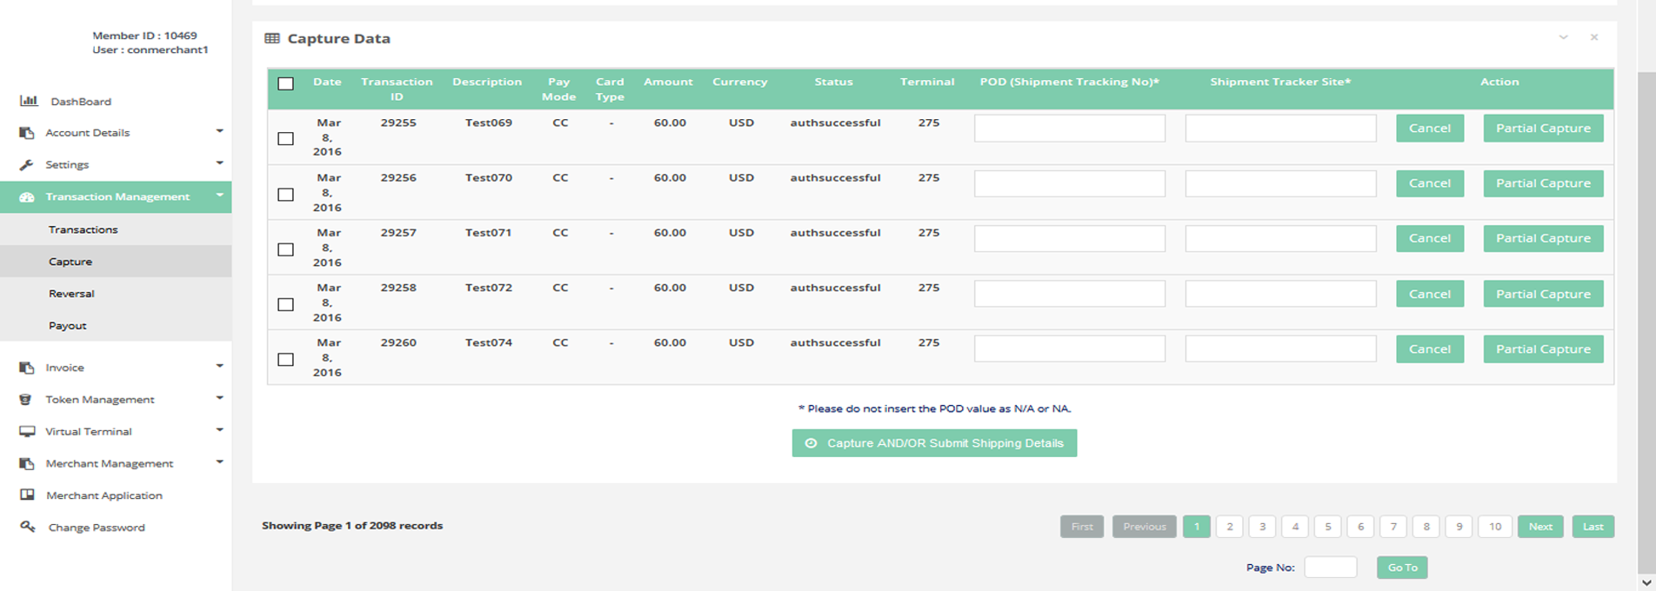Click Partial Capture for transaction 29257
The image size is (1656, 591).
[x=1543, y=238]
